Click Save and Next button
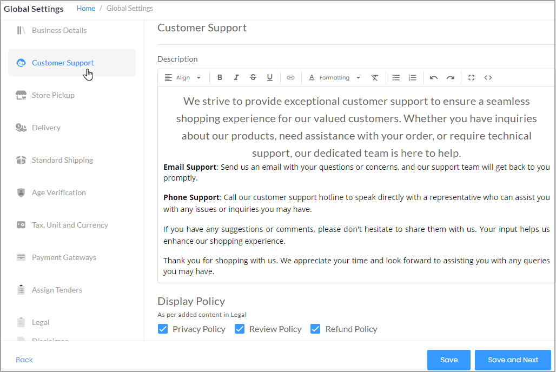The width and height of the screenshot is (556, 372). [x=513, y=360]
